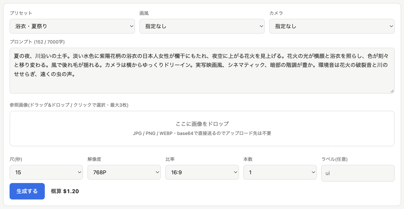Open the プリセット dropdown showing 浴衣・夏祭り

(72, 26)
